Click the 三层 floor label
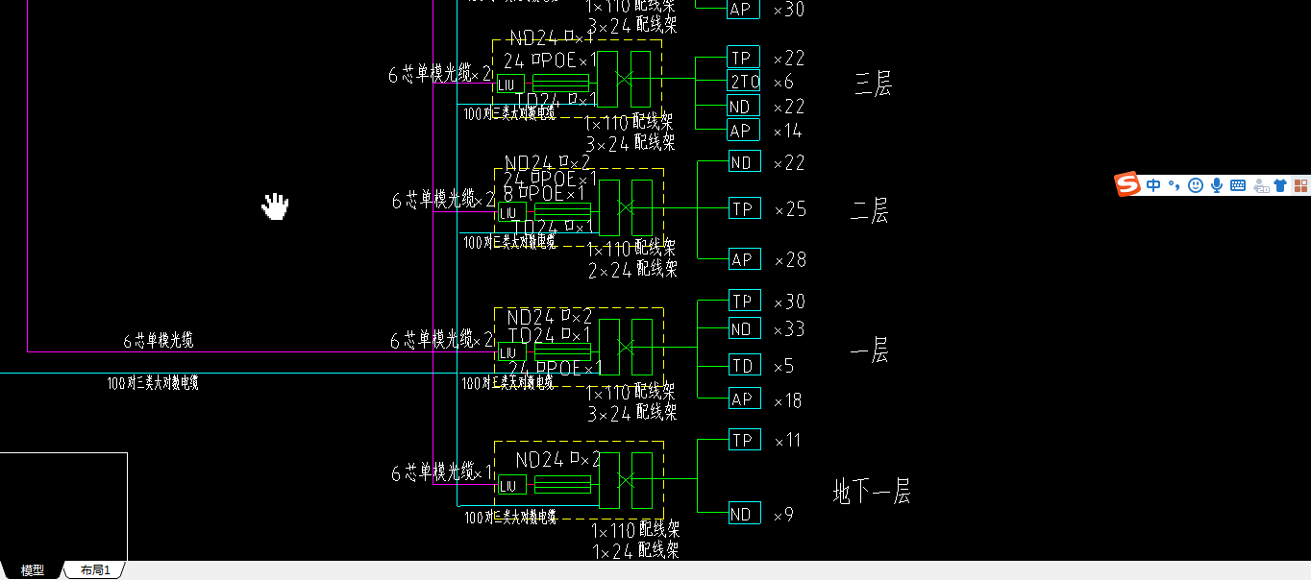Image resolution: width=1311 pixels, height=580 pixels. click(x=873, y=85)
